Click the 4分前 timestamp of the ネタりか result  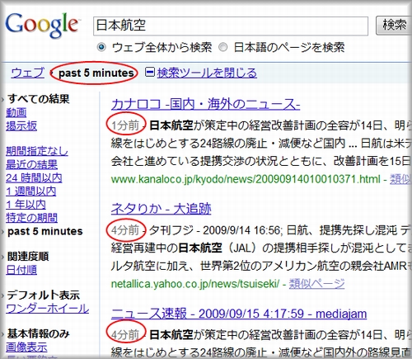125,230
